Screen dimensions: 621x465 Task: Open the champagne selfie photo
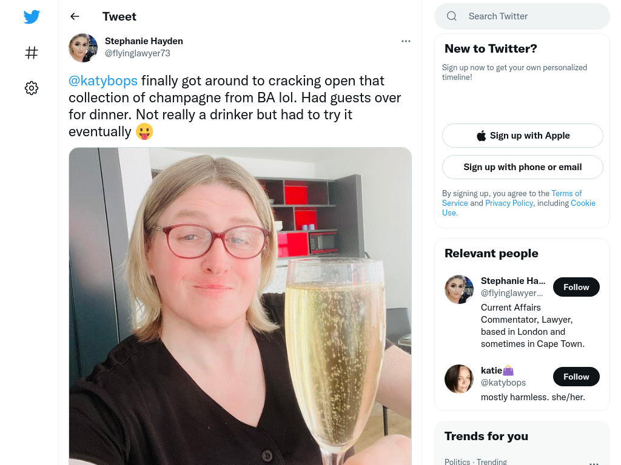pyautogui.click(x=240, y=306)
